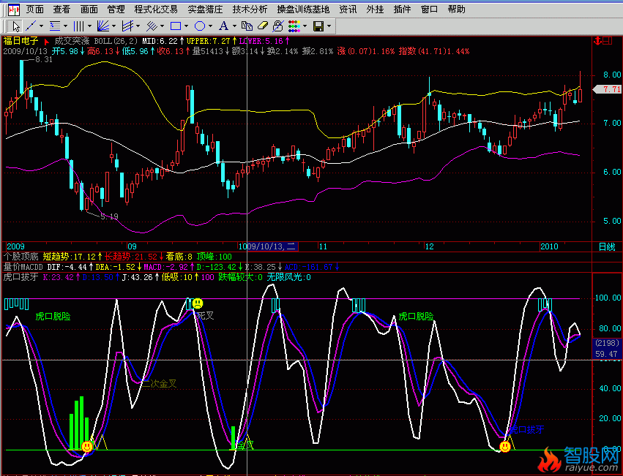Expand the trend line tool dropdown arrow
Image resolution: width=623 pixels, height=476 pixels.
(x=41, y=26)
